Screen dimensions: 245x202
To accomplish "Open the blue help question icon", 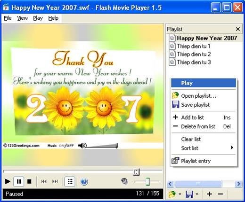I will (84, 182).
